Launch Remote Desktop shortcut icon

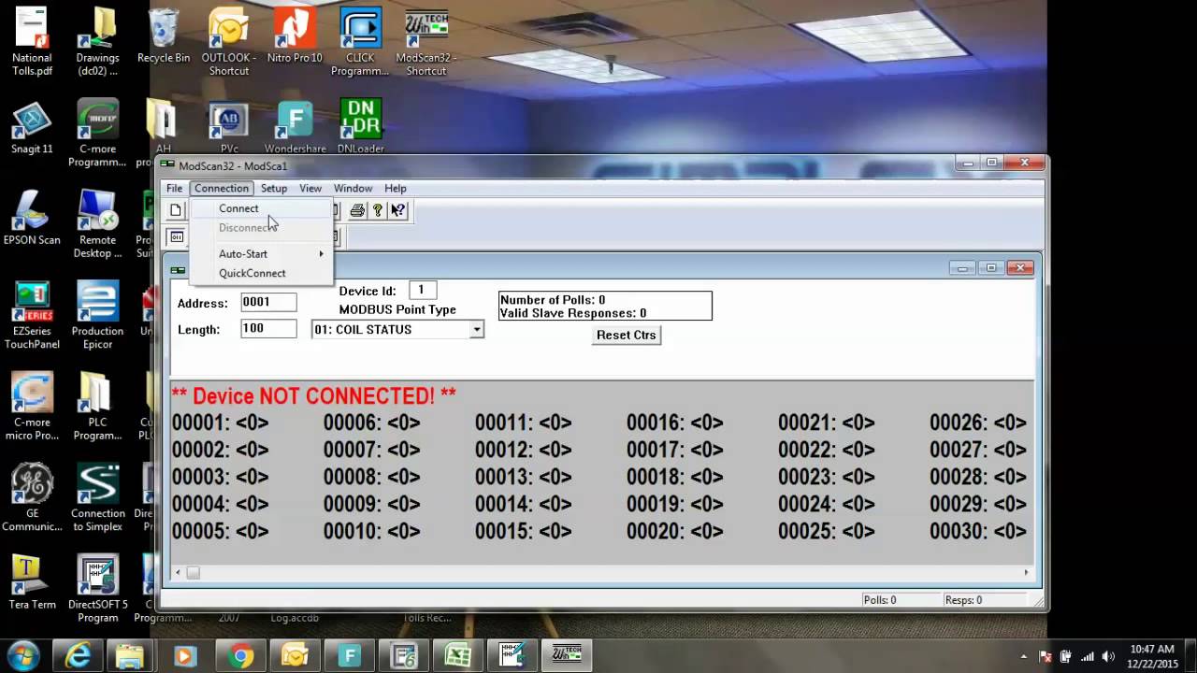tap(97, 224)
